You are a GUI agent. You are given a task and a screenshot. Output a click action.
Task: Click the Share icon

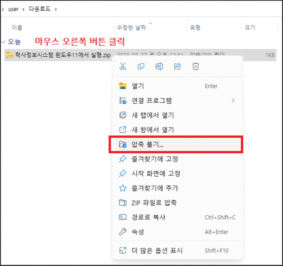tap(177, 66)
